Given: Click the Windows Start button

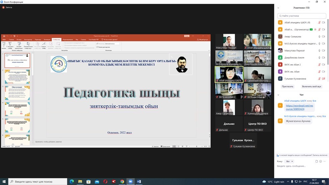Looking at the screenshot, I should point(4,182).
